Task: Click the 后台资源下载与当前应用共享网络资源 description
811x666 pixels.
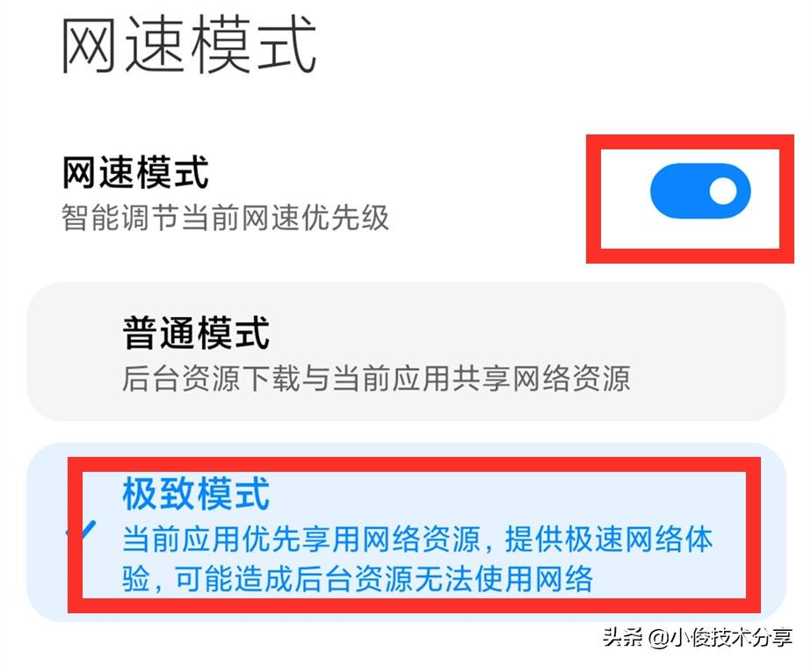Action: [377, 379]
